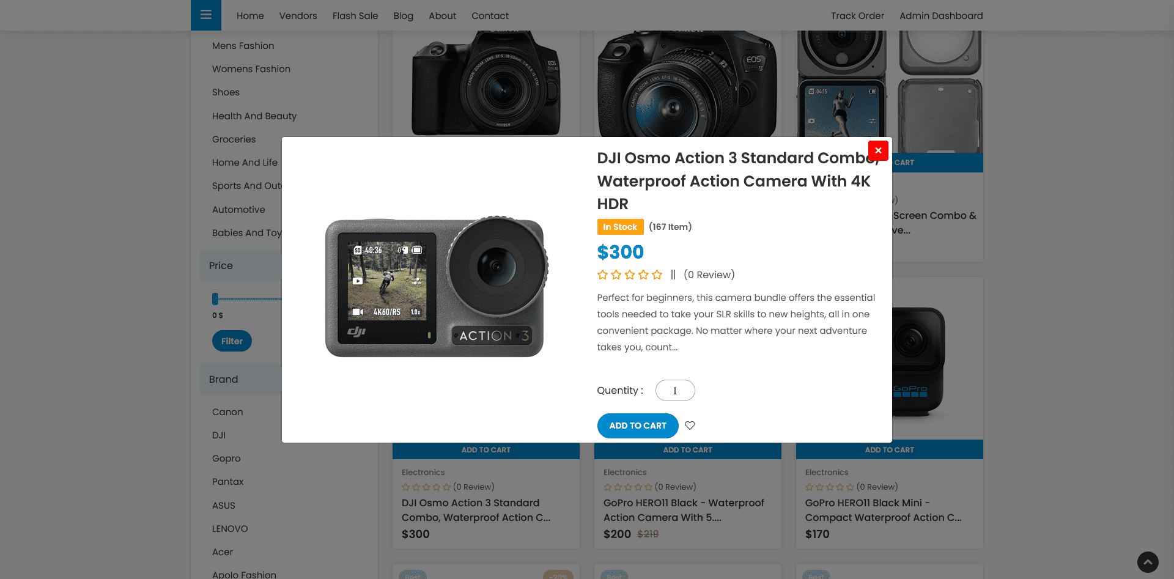The image size is (1174, 579).
Task: Go to Flash Sale page
Action: 355,16
